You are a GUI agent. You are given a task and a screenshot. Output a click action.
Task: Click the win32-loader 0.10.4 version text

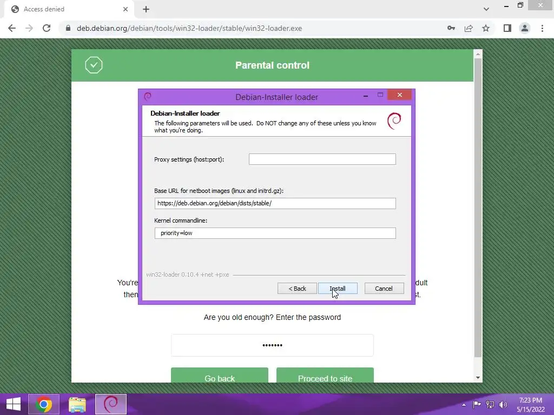(188, 275)
